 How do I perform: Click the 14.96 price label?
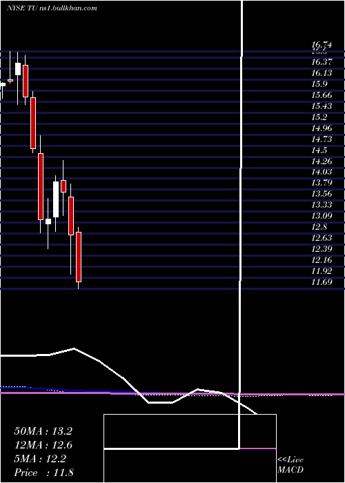322,128
